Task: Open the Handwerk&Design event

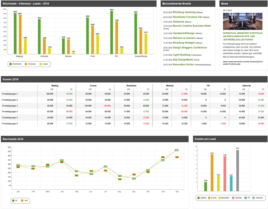Action: (x=184, y=33)
